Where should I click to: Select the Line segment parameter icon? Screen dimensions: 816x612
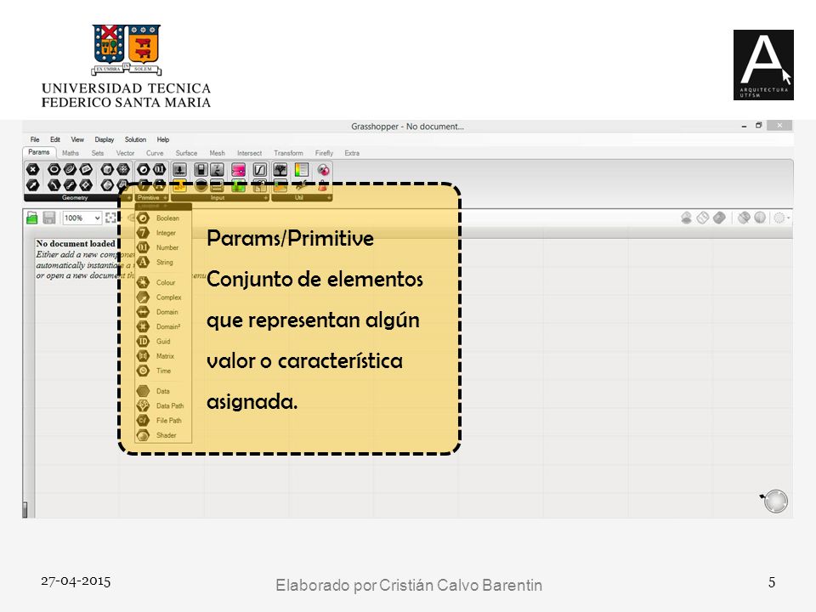70,185
